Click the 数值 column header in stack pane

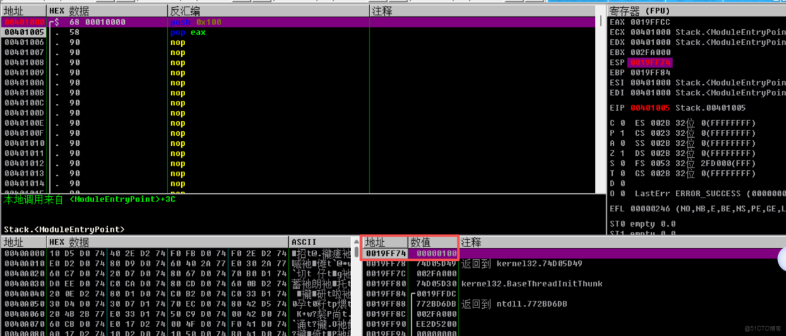click(x=433, y=243)
